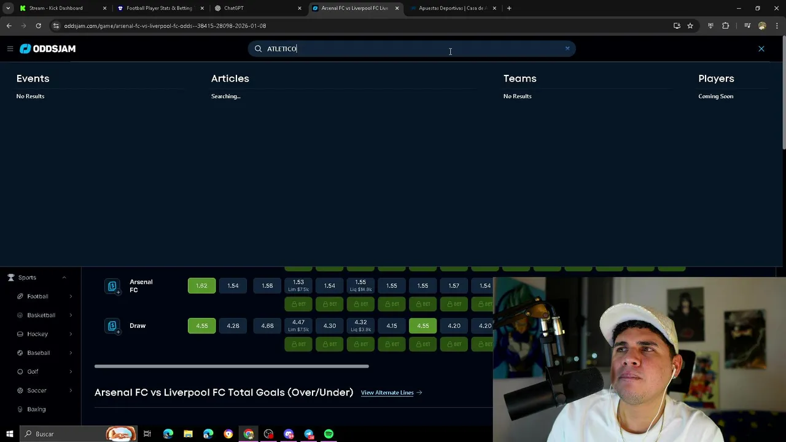Expand the Basketball submenu arrow

[71, 315]
